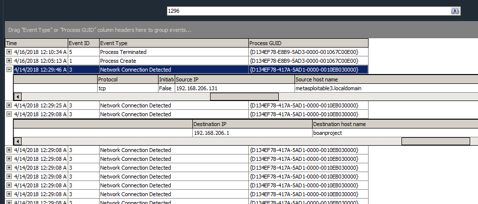Collapse the row showing Destination IP details

point(9,114)
